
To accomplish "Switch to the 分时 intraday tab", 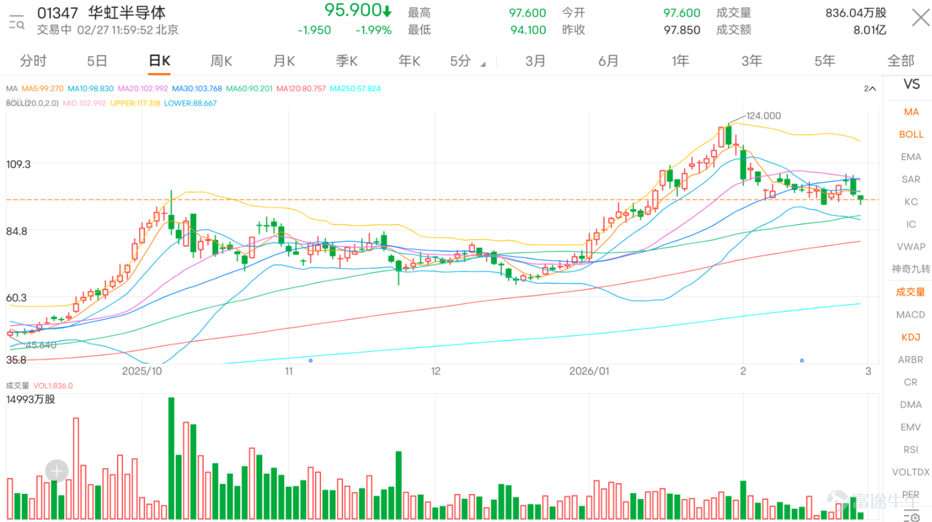I will pos(33,61).
